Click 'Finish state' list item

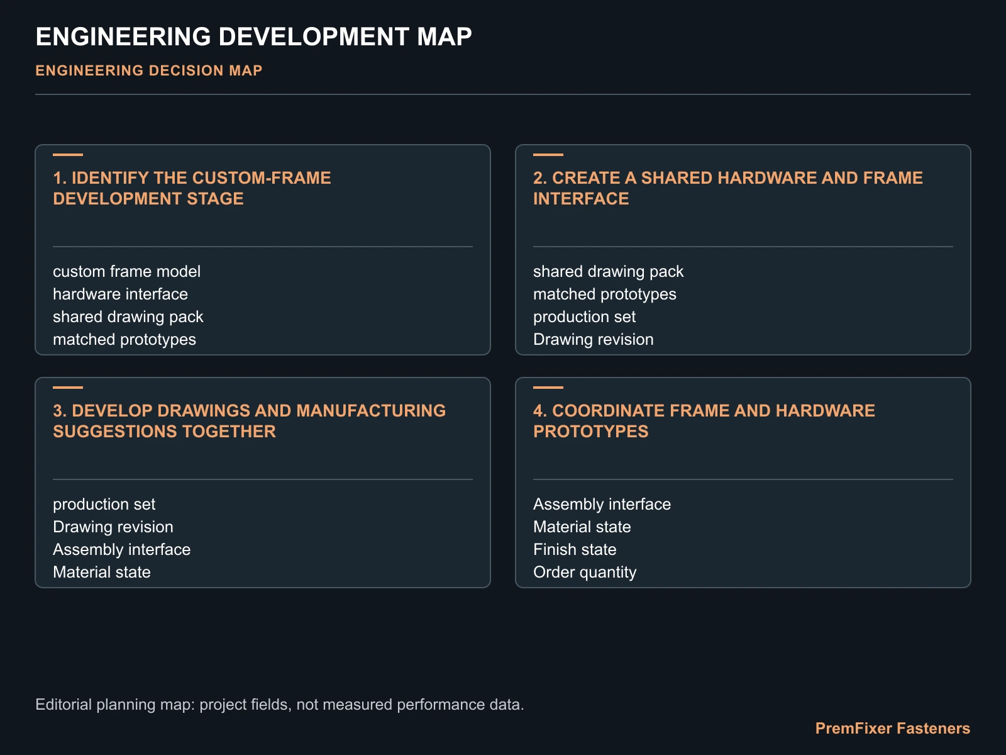(x=575, y=549)
